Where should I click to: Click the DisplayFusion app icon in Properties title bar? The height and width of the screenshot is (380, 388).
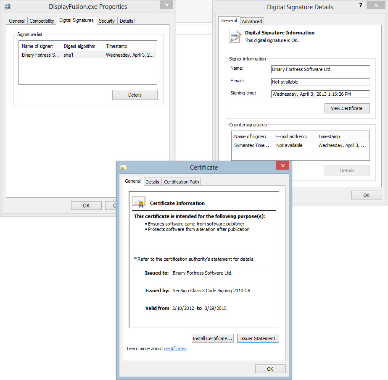click(8, 7)
